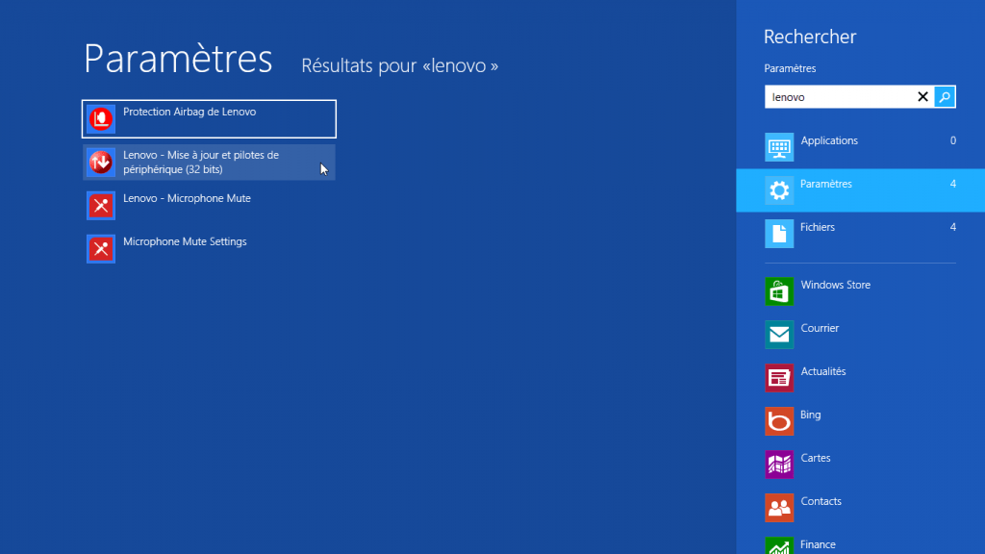
Task: Open the Cartes map icon
Action: 779,465
